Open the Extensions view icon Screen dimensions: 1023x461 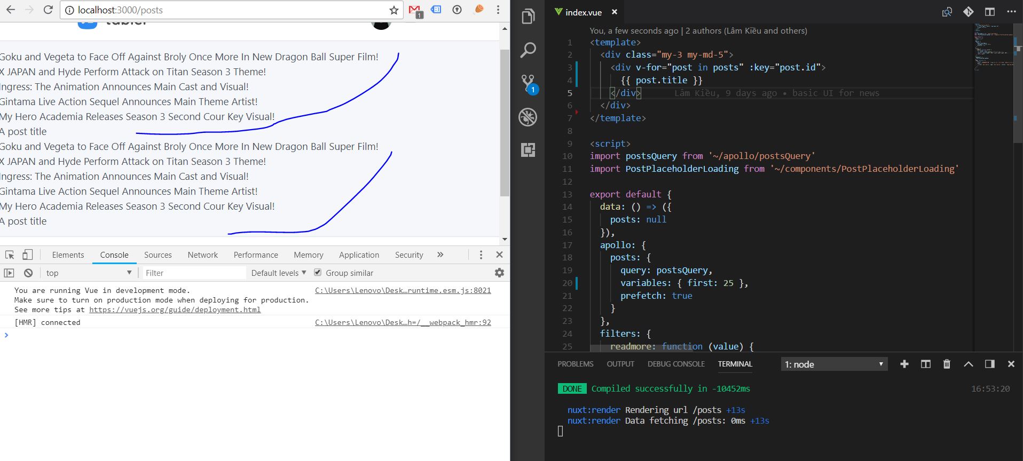[528, 150]
